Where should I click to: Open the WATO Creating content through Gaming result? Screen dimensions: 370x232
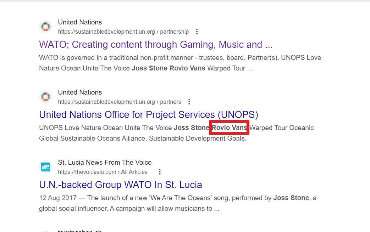(156, 45)
